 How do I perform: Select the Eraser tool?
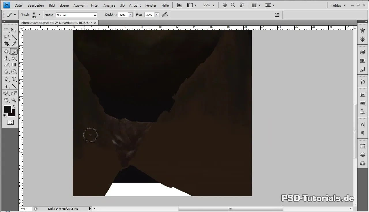(6, 65)
